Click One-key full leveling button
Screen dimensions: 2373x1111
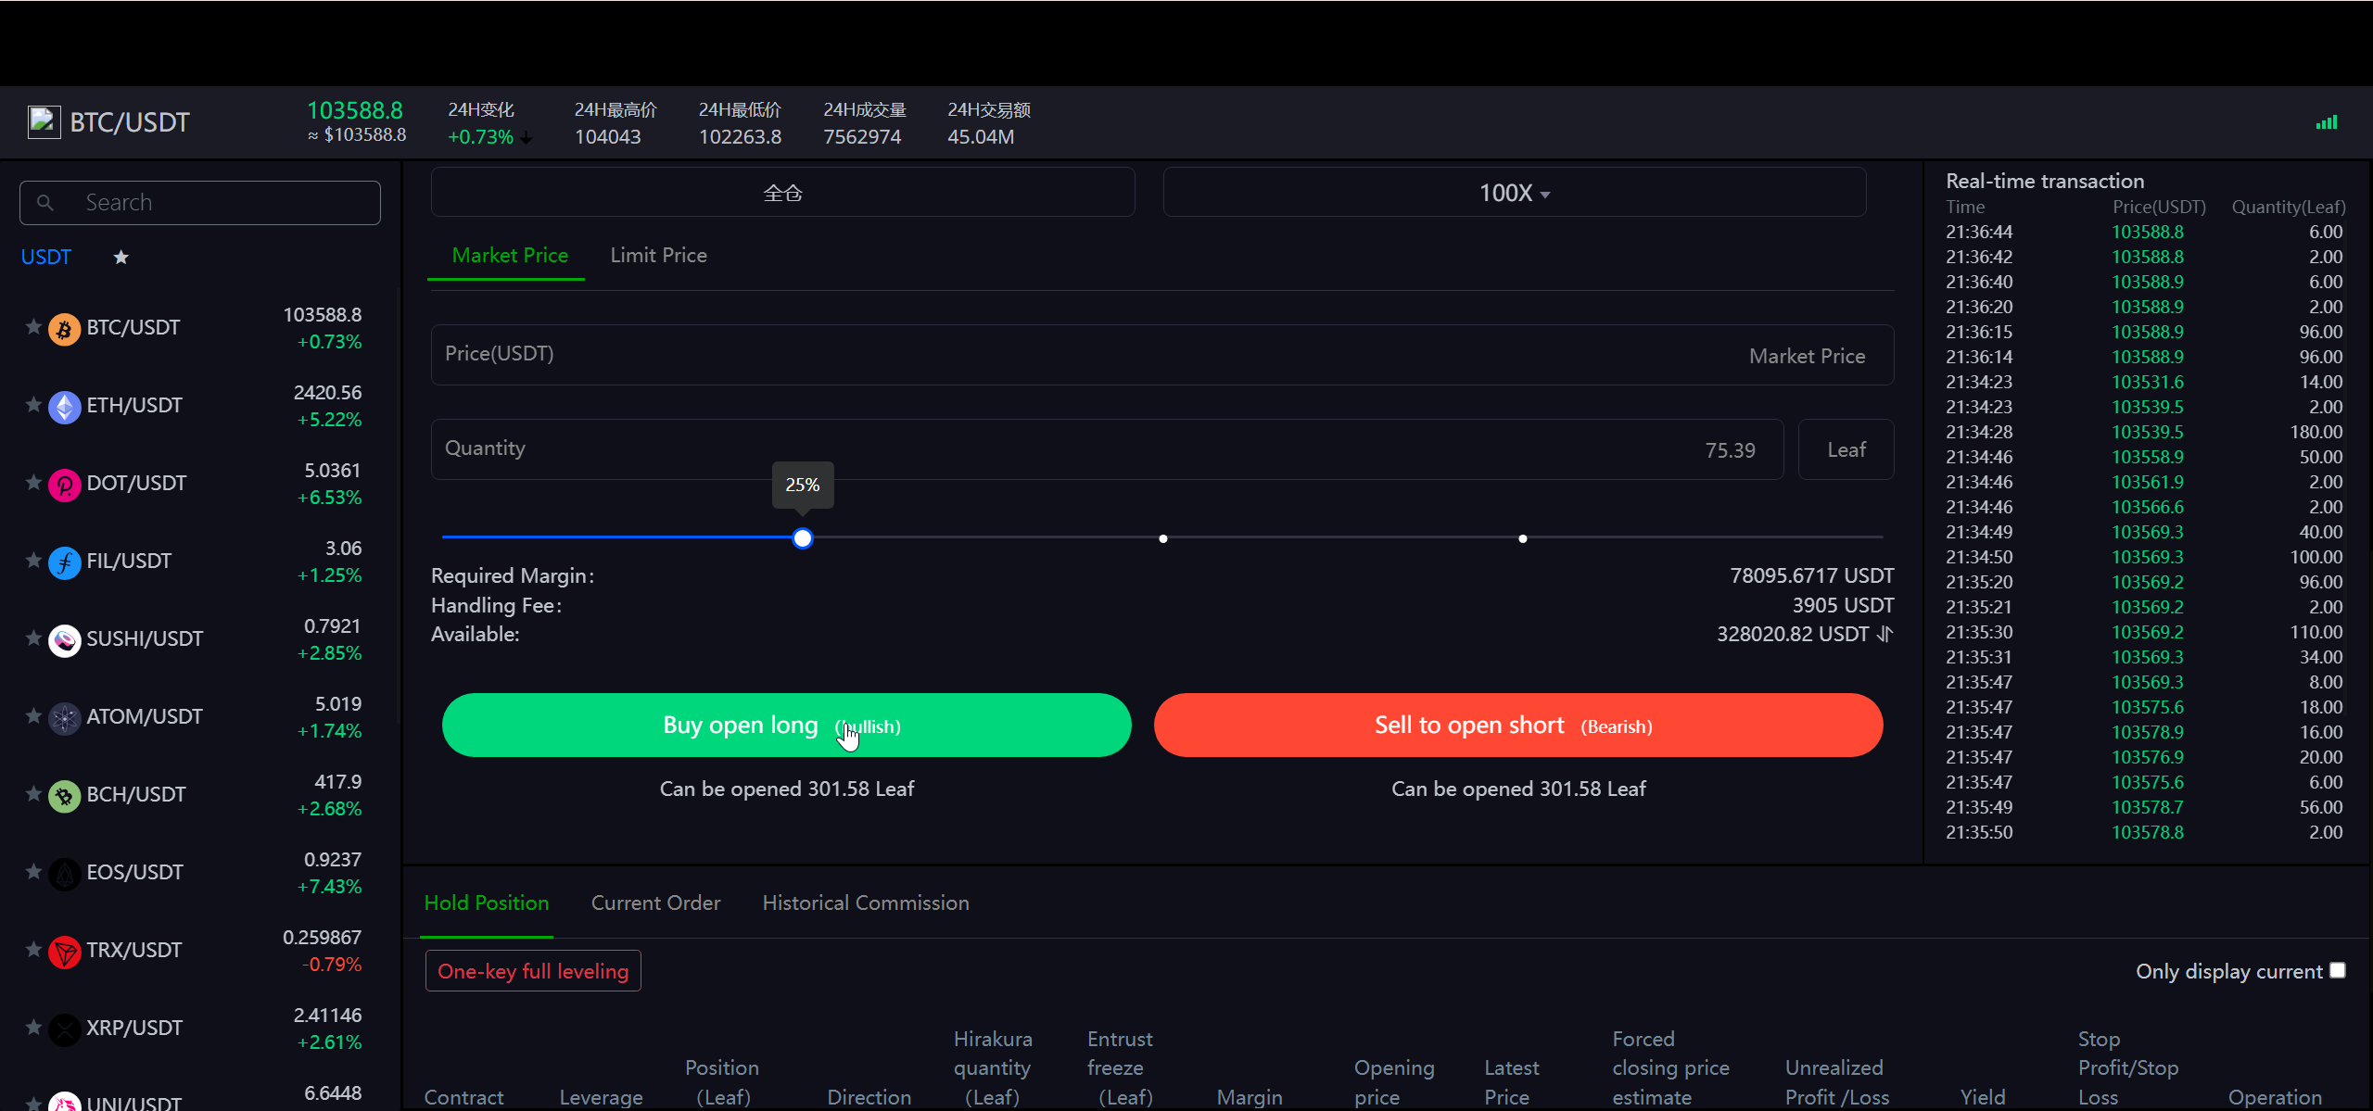(533, 971)
